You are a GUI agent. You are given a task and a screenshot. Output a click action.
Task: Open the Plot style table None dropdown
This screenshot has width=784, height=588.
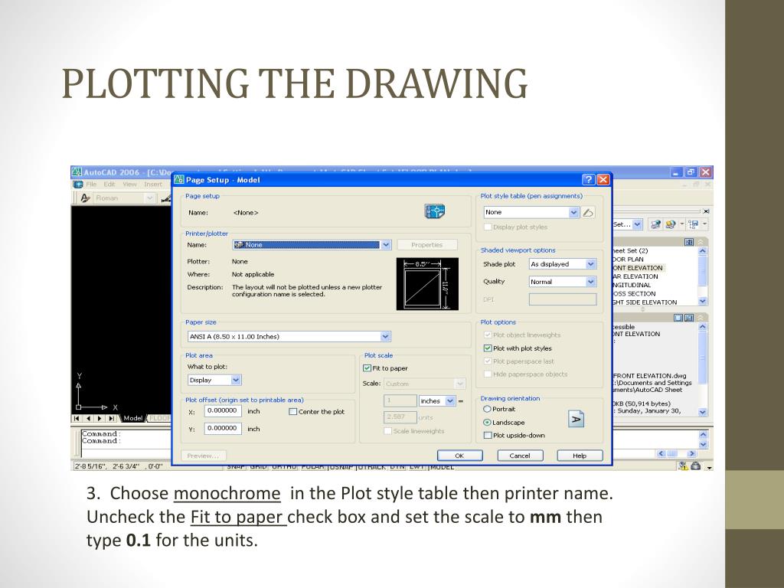coord(574,212)
